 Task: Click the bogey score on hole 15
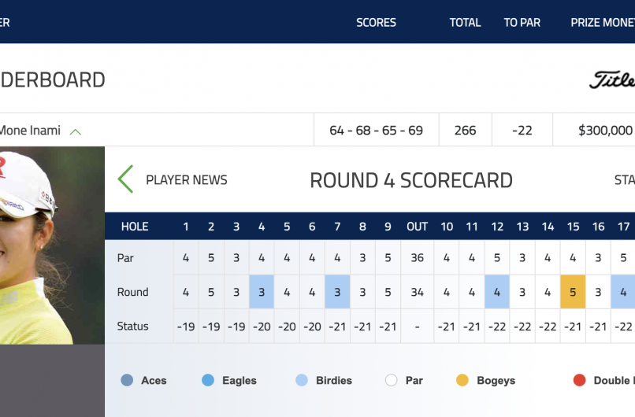[x=573, y=292]
